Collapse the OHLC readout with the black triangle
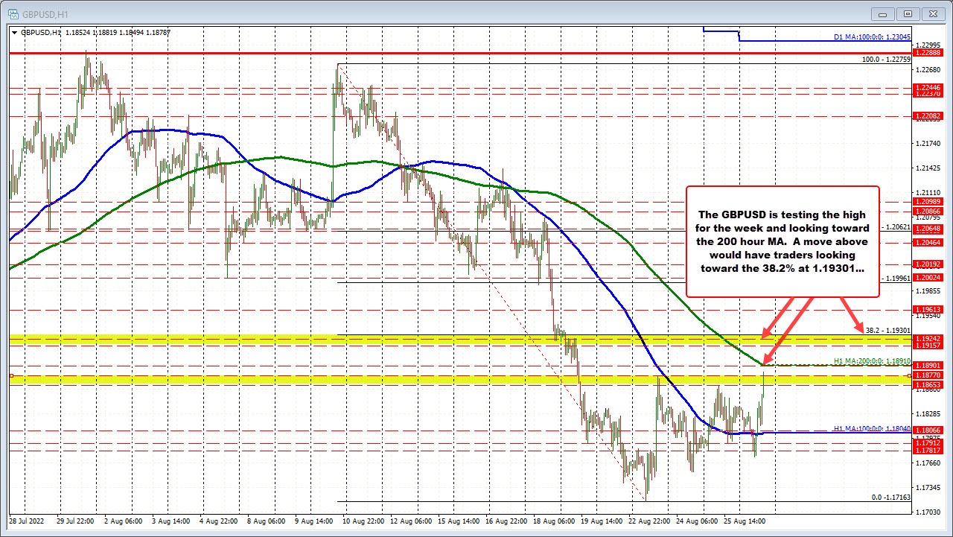This screenshot has width=953, height=537. 14,33
